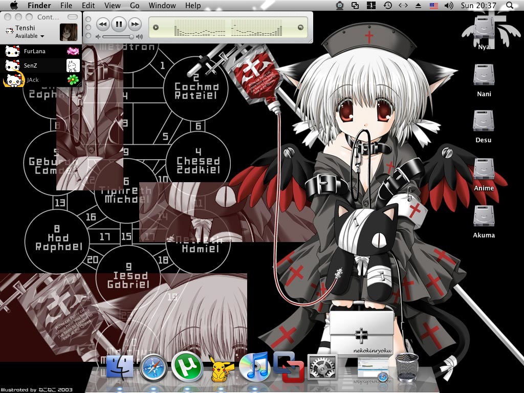The image size is (524, 393).
Task: Select contact FurLana
Action: point(41,51)
